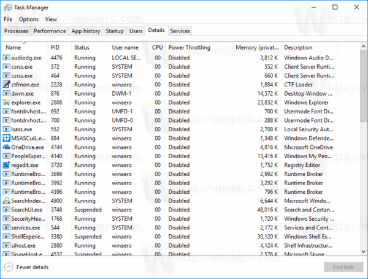Click memory value 23,832 K
Screen dimensions: 368x279
pyautogui.click(x=267, y=102)
